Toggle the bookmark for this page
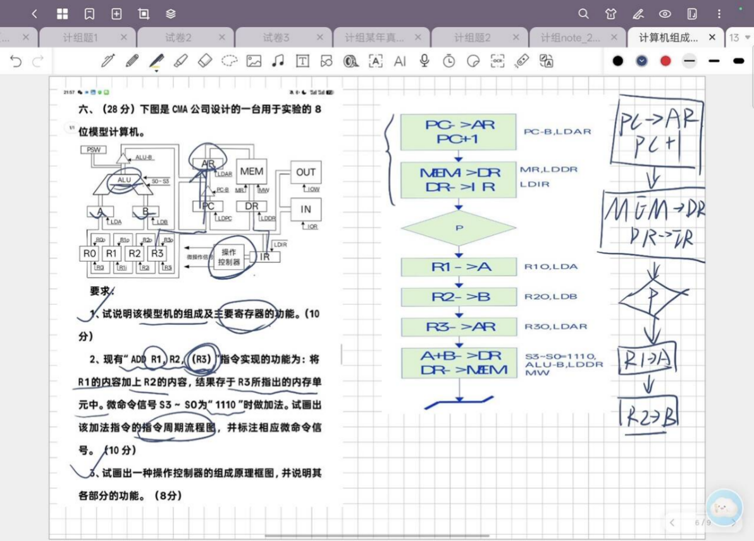The image size is (754, 541). coord(89,14)
